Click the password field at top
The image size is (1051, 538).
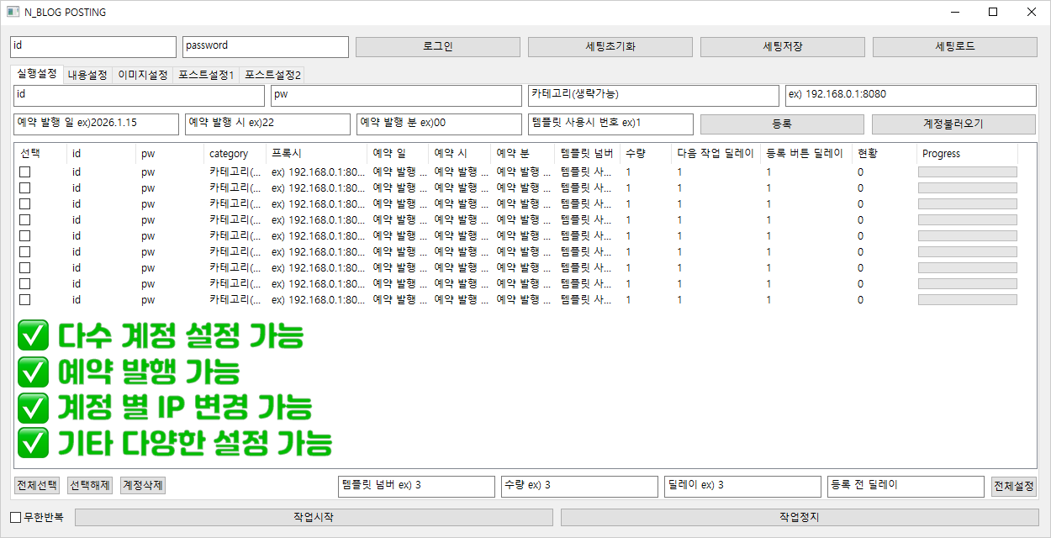pyautogui.click(x=265, y=47)
